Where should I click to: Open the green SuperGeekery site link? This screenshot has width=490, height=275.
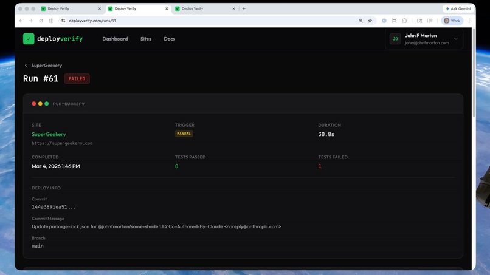(x=49, y=134)
